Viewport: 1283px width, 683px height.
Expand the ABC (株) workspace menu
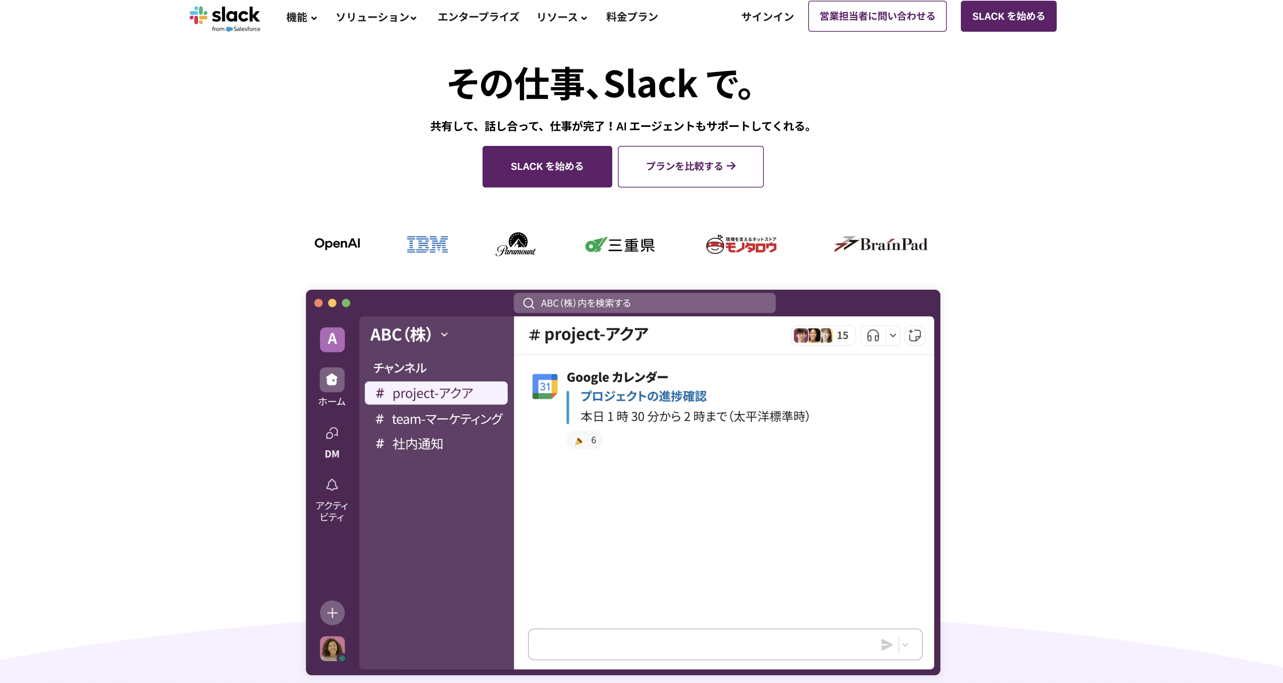pyautogui.click(x=410, y=334)
